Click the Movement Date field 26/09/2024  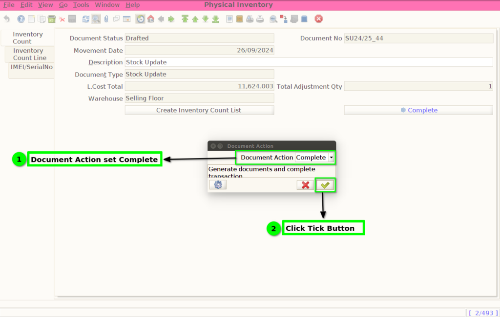coord(199,50)
